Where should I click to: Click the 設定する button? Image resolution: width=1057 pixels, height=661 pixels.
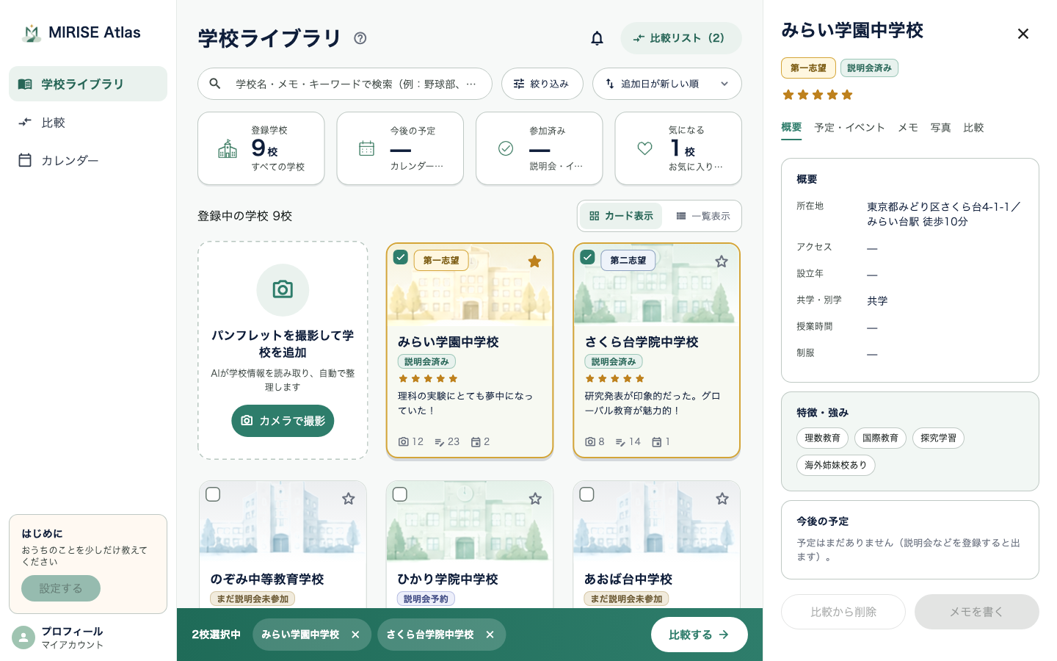[61, 588]
